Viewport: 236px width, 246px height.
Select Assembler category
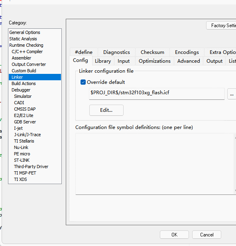pyautogui.click(x=35, y=58)
